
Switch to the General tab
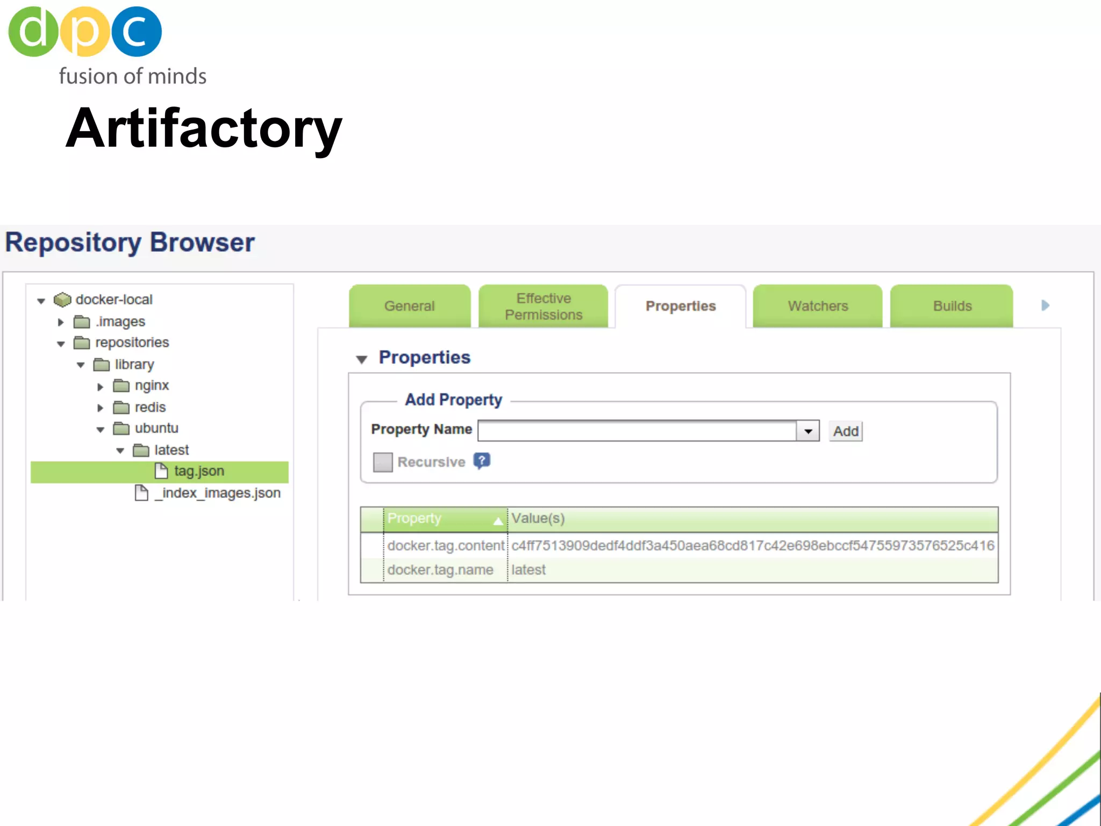click(410, 305)
